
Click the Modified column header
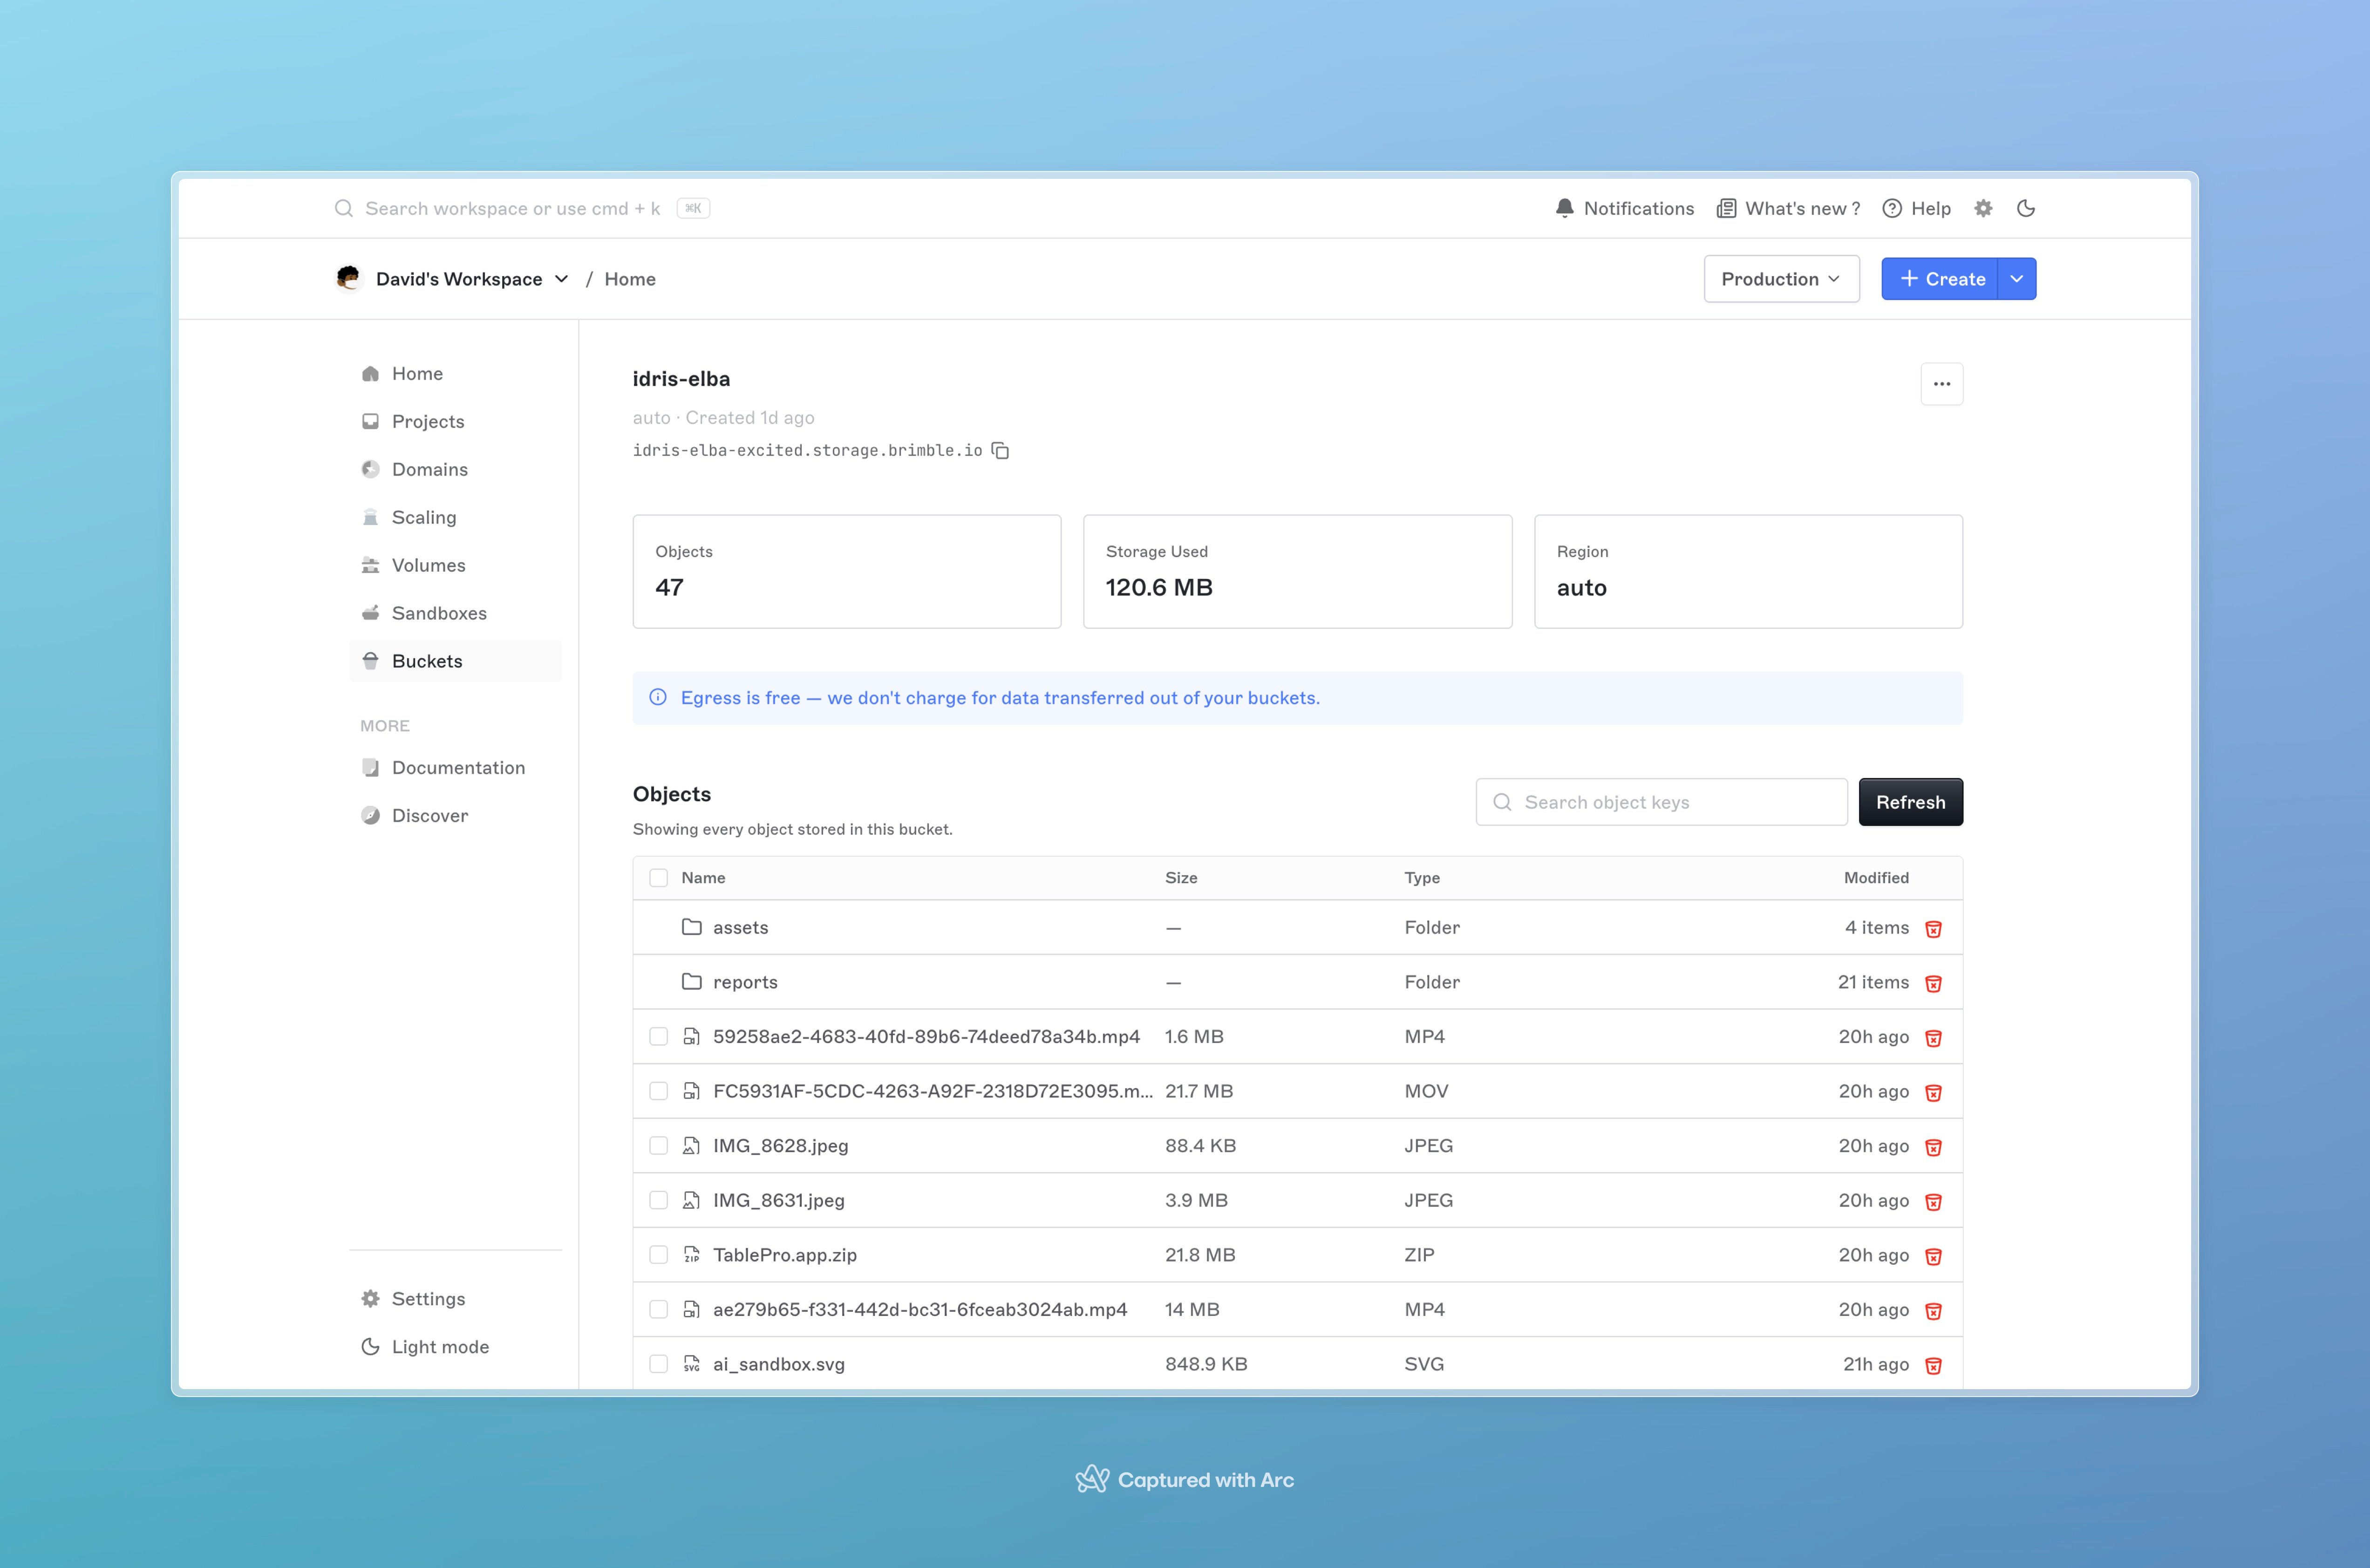[1876, 877]
